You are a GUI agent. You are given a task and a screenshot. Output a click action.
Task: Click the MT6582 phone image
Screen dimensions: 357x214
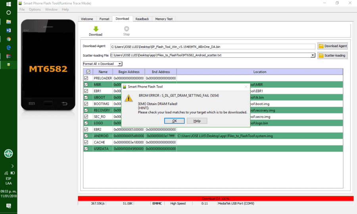48,65
